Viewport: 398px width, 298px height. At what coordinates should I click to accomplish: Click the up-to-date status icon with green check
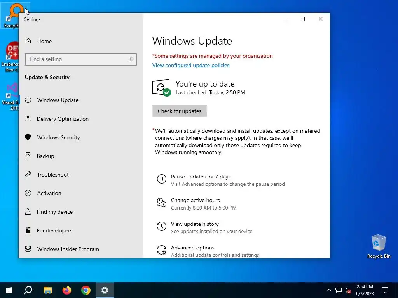(161, 88)
